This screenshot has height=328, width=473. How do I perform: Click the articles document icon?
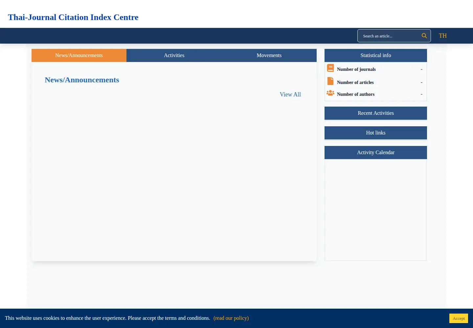330,81
